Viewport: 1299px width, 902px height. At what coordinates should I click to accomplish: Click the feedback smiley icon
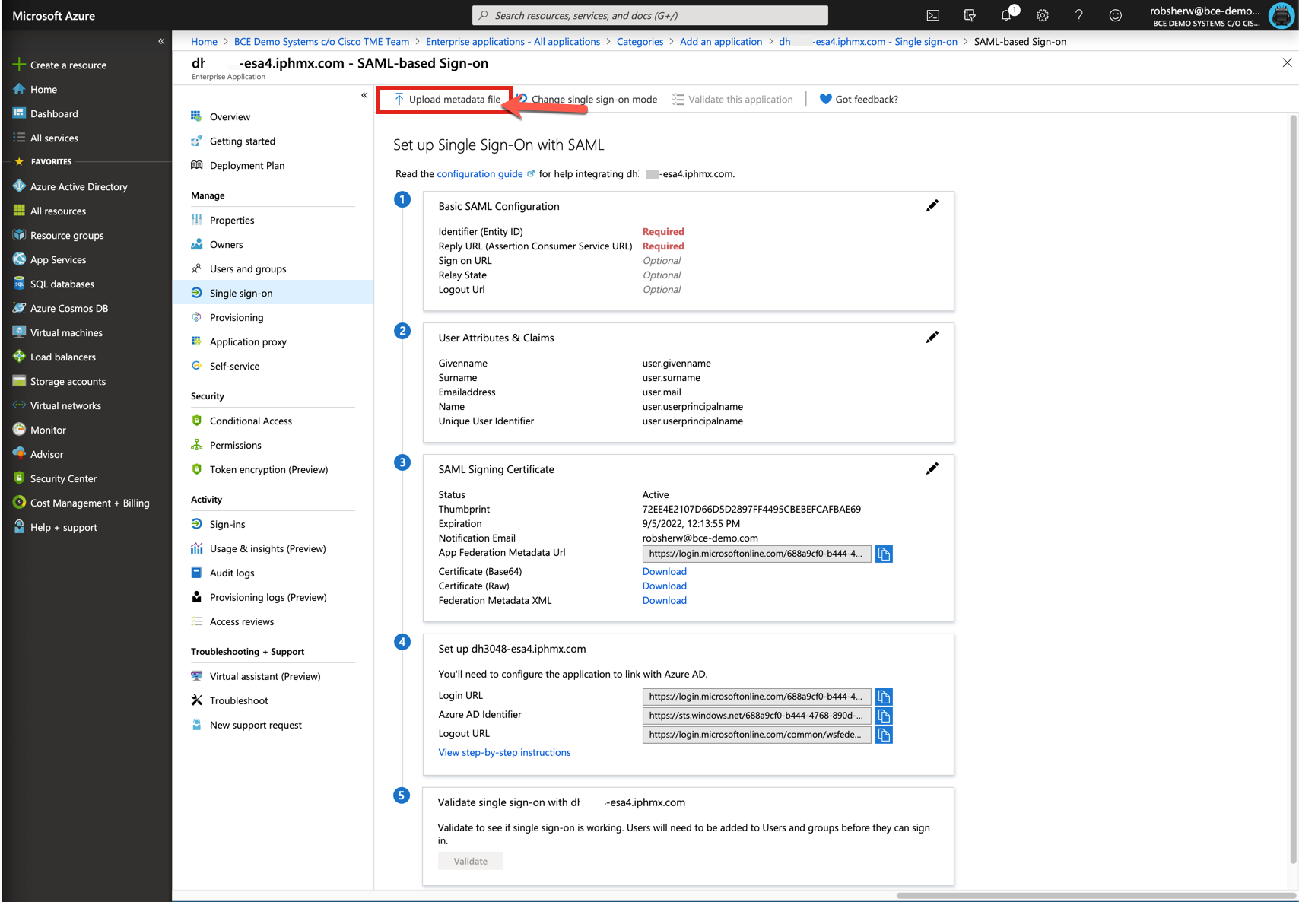click(x=1116, y=15)
